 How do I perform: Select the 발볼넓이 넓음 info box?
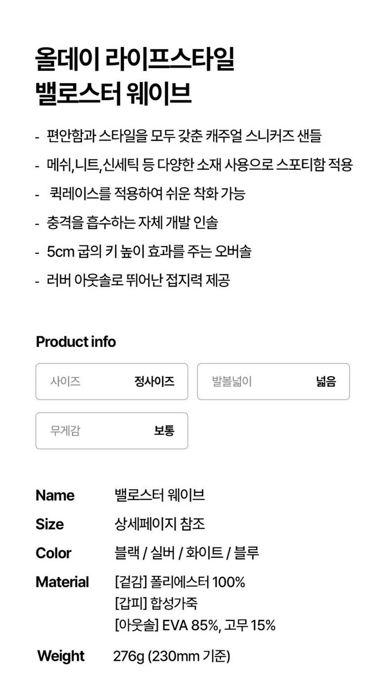(x=273, y=382)
